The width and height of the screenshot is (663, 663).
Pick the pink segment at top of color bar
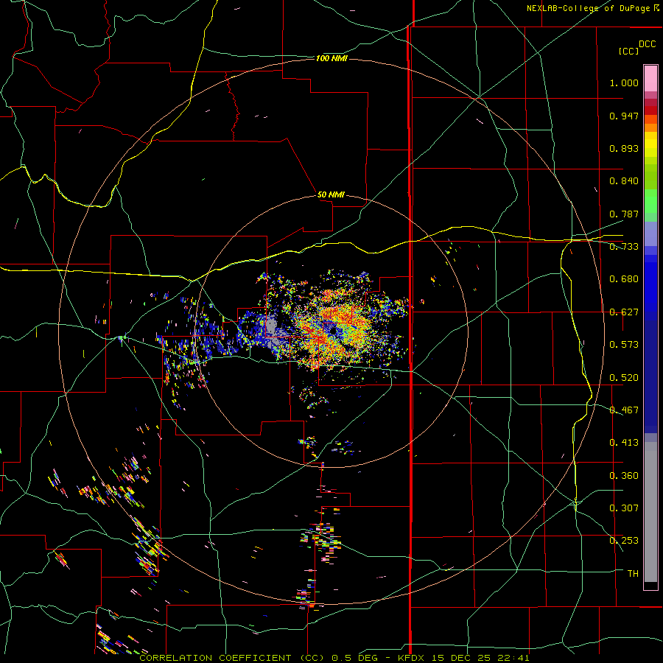click(x=650, y=78)
